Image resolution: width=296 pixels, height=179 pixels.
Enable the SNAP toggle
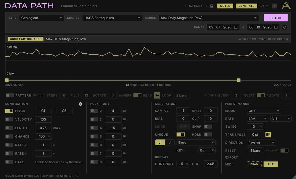click(x=208, y=127)
